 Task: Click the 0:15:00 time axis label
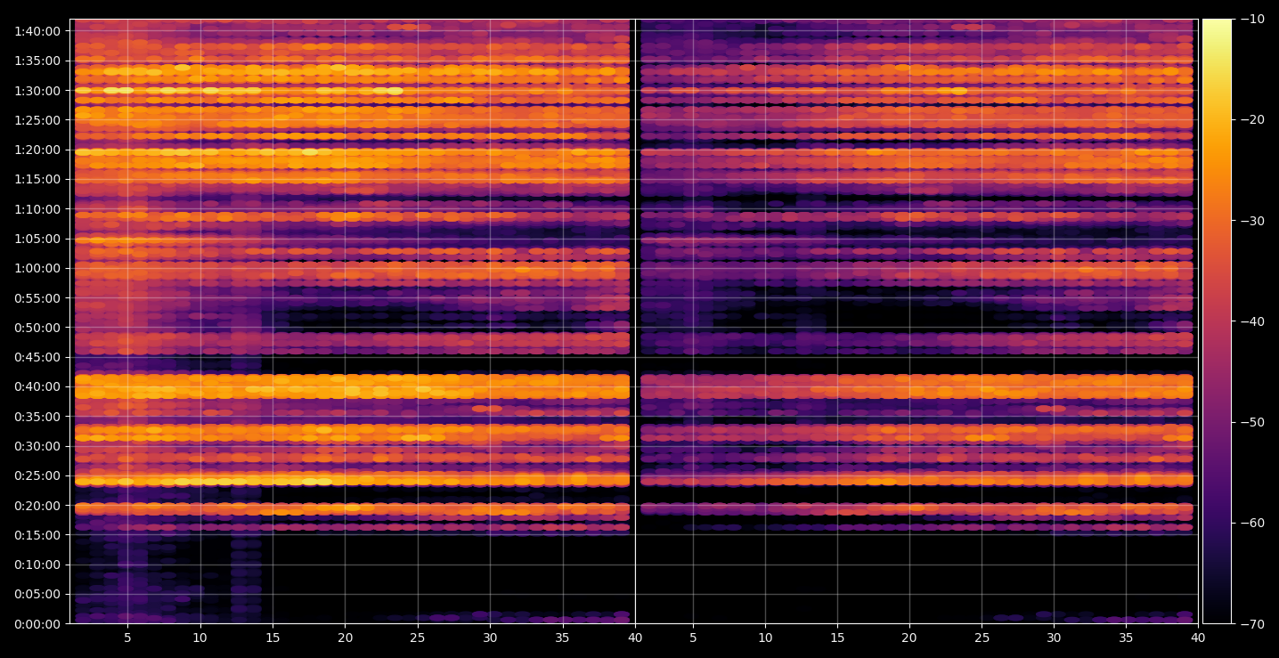pyautogui.click(x=37, y=535)
